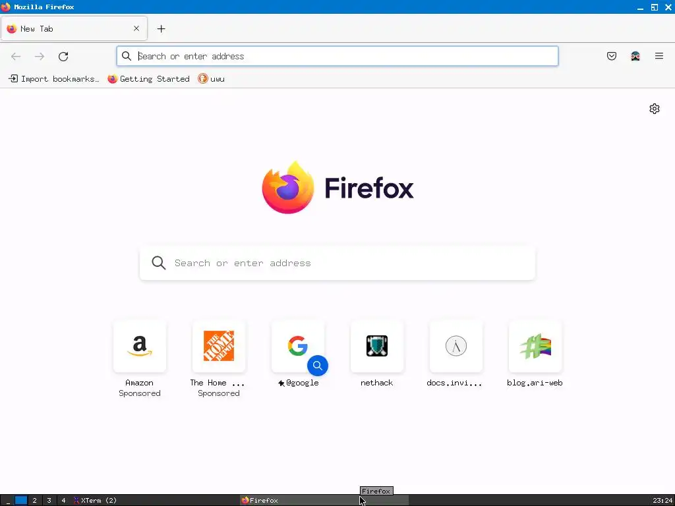Viewport: 675px width, 506px height.
Task: Click the Forward navigation arrow
Action: tap(40, 57)
